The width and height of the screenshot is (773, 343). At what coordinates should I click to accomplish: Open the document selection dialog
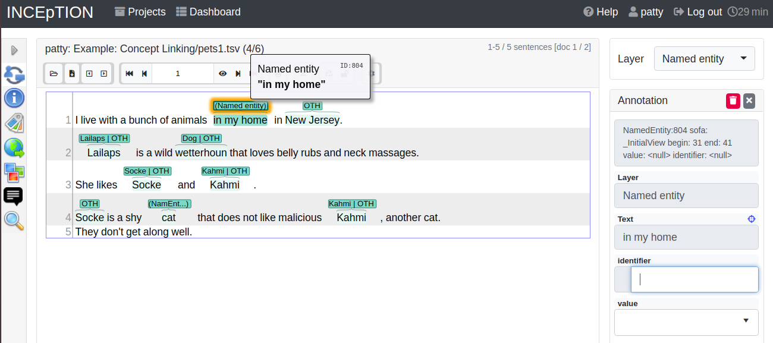pos(54,73)
